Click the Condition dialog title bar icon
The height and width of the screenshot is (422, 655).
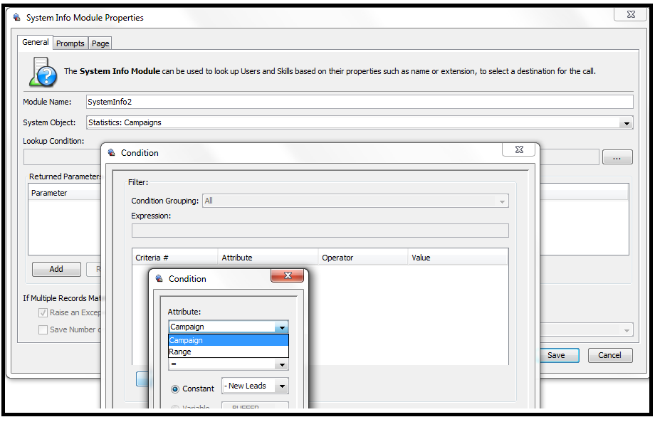112,152
